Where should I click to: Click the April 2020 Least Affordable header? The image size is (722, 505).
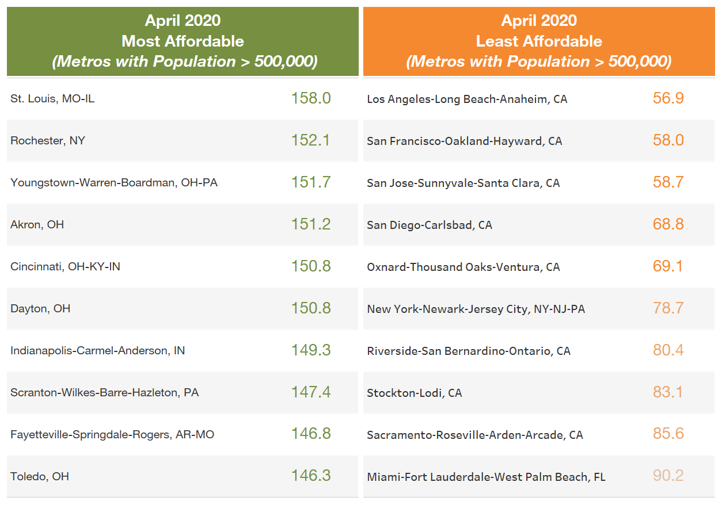pyautogui.click(x=538, y=41)
